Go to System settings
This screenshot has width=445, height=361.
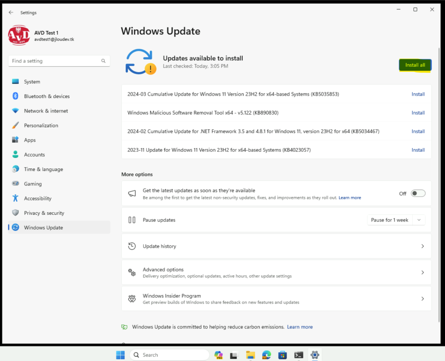point(59,82)
